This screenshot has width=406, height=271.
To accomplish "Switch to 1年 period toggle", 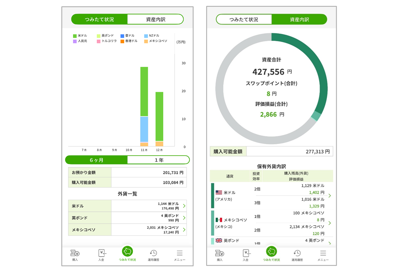I will [x=158, y=160].
